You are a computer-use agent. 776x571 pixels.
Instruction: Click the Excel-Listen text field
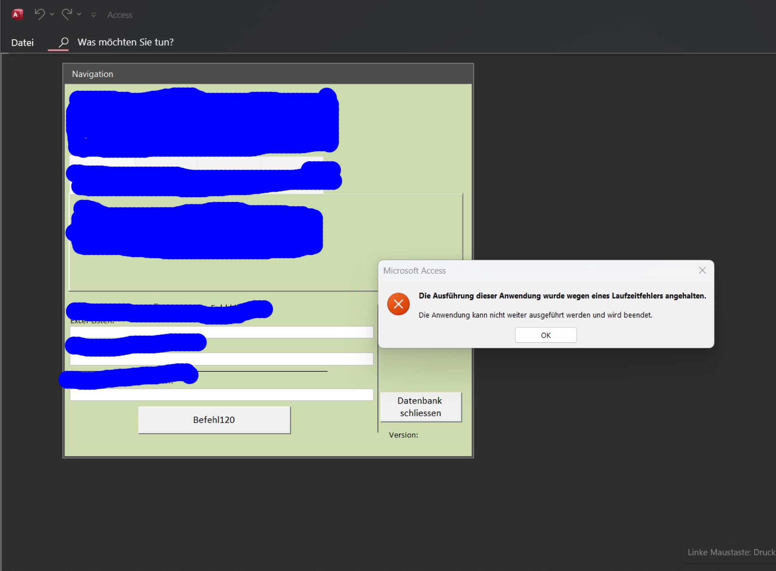click(221, 332)
